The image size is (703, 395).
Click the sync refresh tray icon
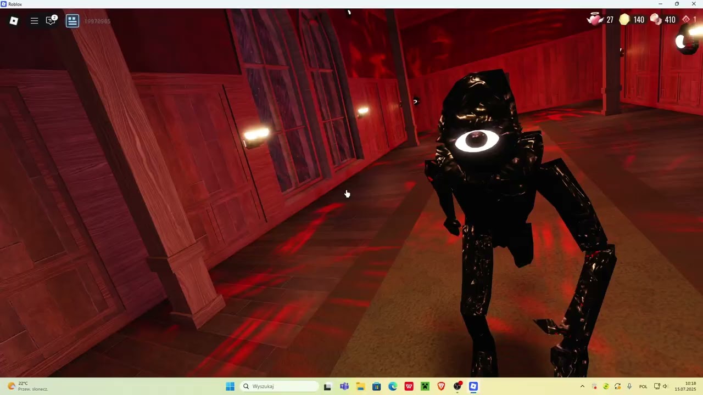tap(618, 386)
